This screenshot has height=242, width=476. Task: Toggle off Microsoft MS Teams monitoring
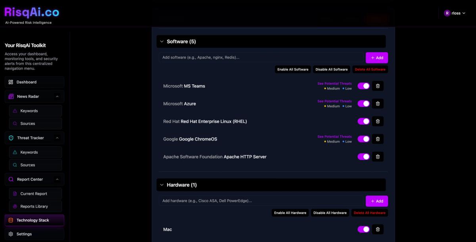coord(364,86)
